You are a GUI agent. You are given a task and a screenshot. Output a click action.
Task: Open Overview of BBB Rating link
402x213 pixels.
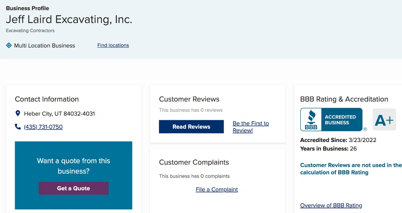click(331, 205)
